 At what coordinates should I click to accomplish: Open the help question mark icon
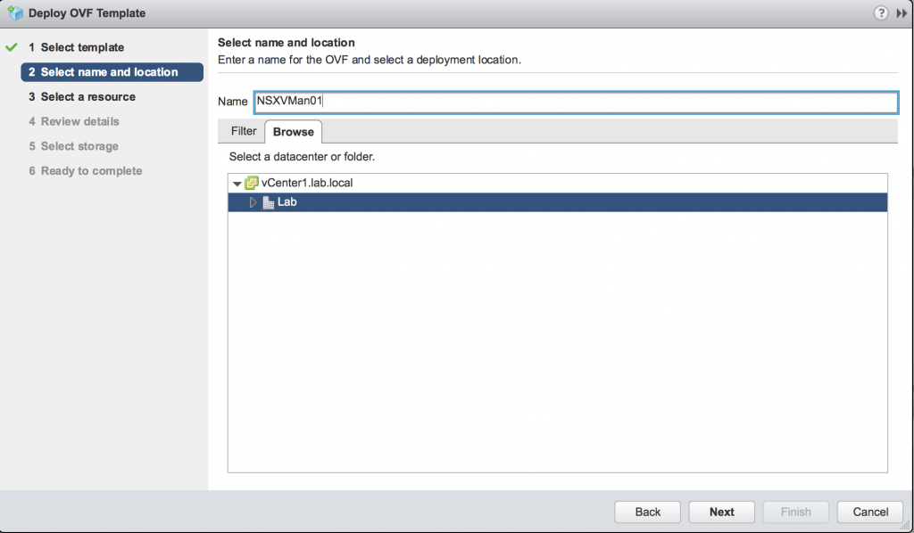coord(881,12)
